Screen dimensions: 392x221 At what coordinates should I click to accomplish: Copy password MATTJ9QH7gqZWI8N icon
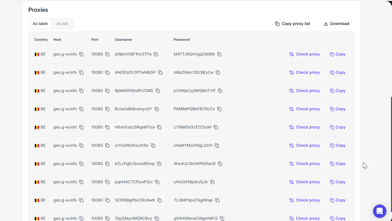219,54
